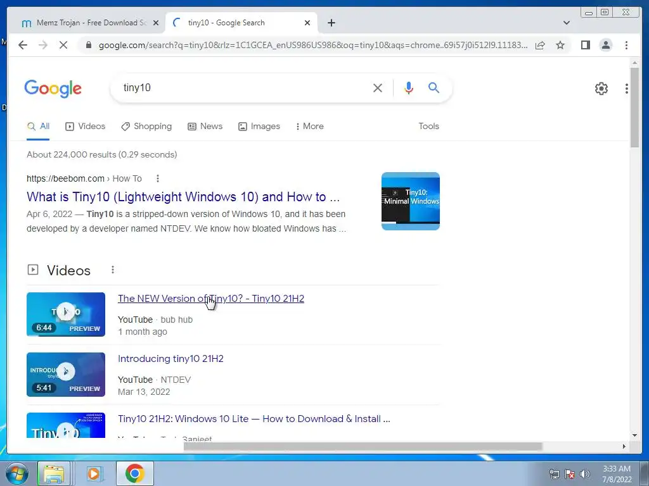The width and height of the screenshot is (649, 486).
Task: Open Tiny10 21H2 Windows 10 Lite link
Action: [254, 419]
